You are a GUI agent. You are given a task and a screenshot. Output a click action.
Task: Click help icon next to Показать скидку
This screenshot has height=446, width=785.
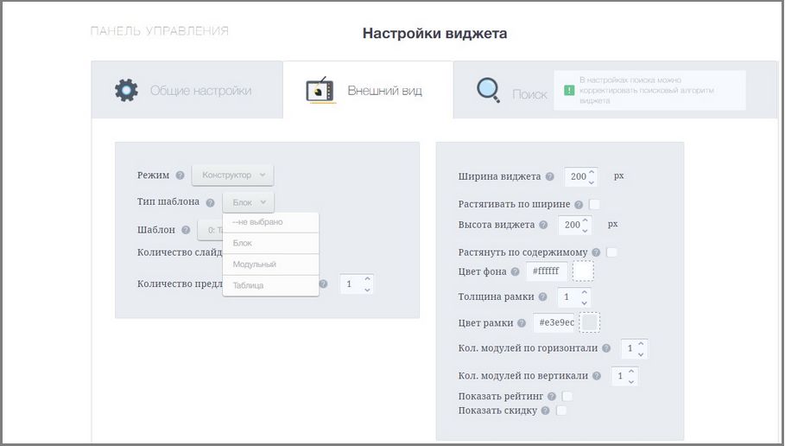point(545,411)
